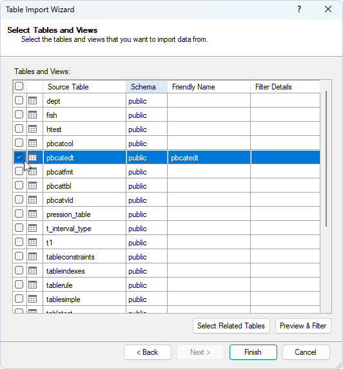Select the pbcatfmt source table name

59,172
